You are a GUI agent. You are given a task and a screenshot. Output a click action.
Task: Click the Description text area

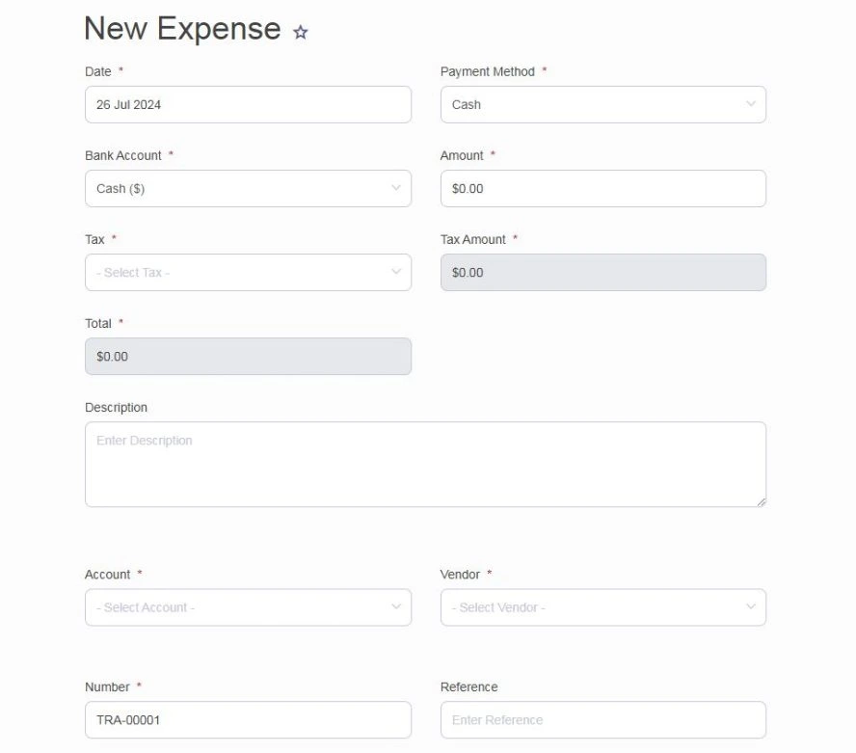pyautogui.click(x=425, y=464)
